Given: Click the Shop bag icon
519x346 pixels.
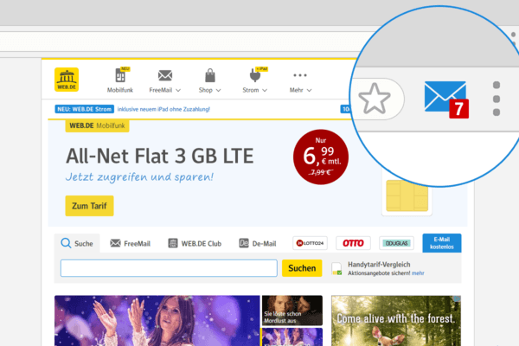Looking at the screenshot, I should (210, 75).
